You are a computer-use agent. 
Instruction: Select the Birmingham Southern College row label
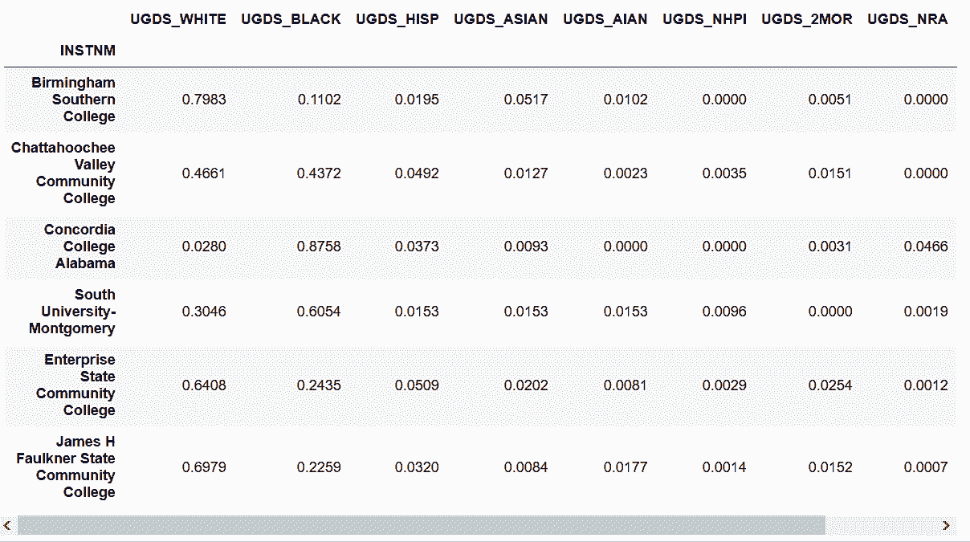tap(73, 100)
